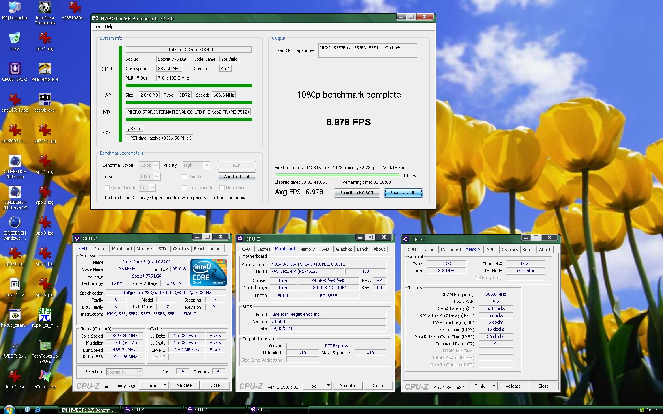Click Validate in CPU tab CPU-Z window
Image resolution: width=663 pixels, height=414 pixels.
[184, 385]
